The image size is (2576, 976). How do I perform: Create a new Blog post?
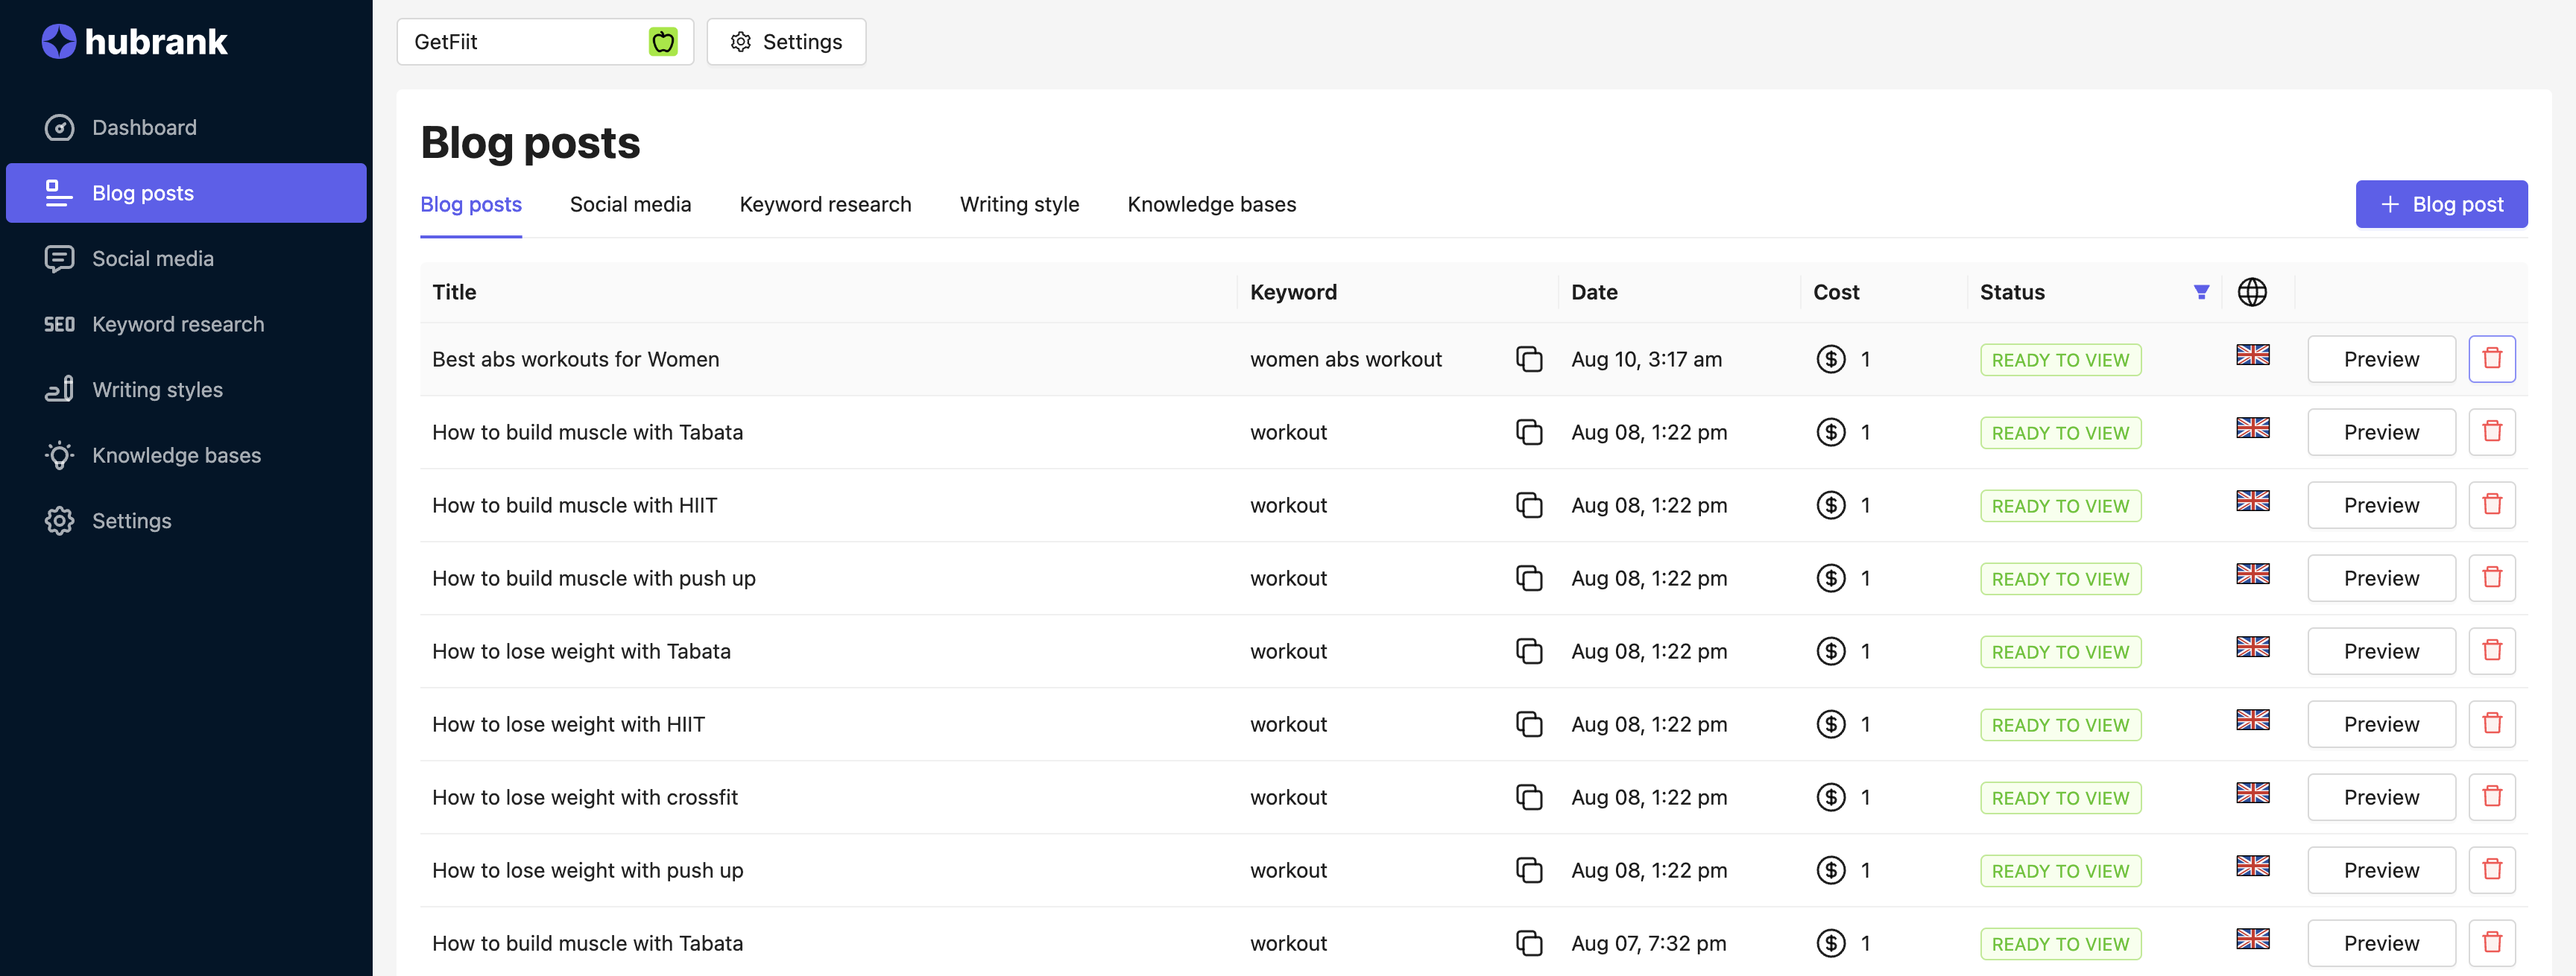tap(2440, 205)
